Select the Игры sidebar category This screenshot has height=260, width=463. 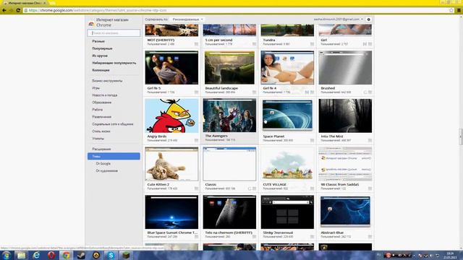96,88
